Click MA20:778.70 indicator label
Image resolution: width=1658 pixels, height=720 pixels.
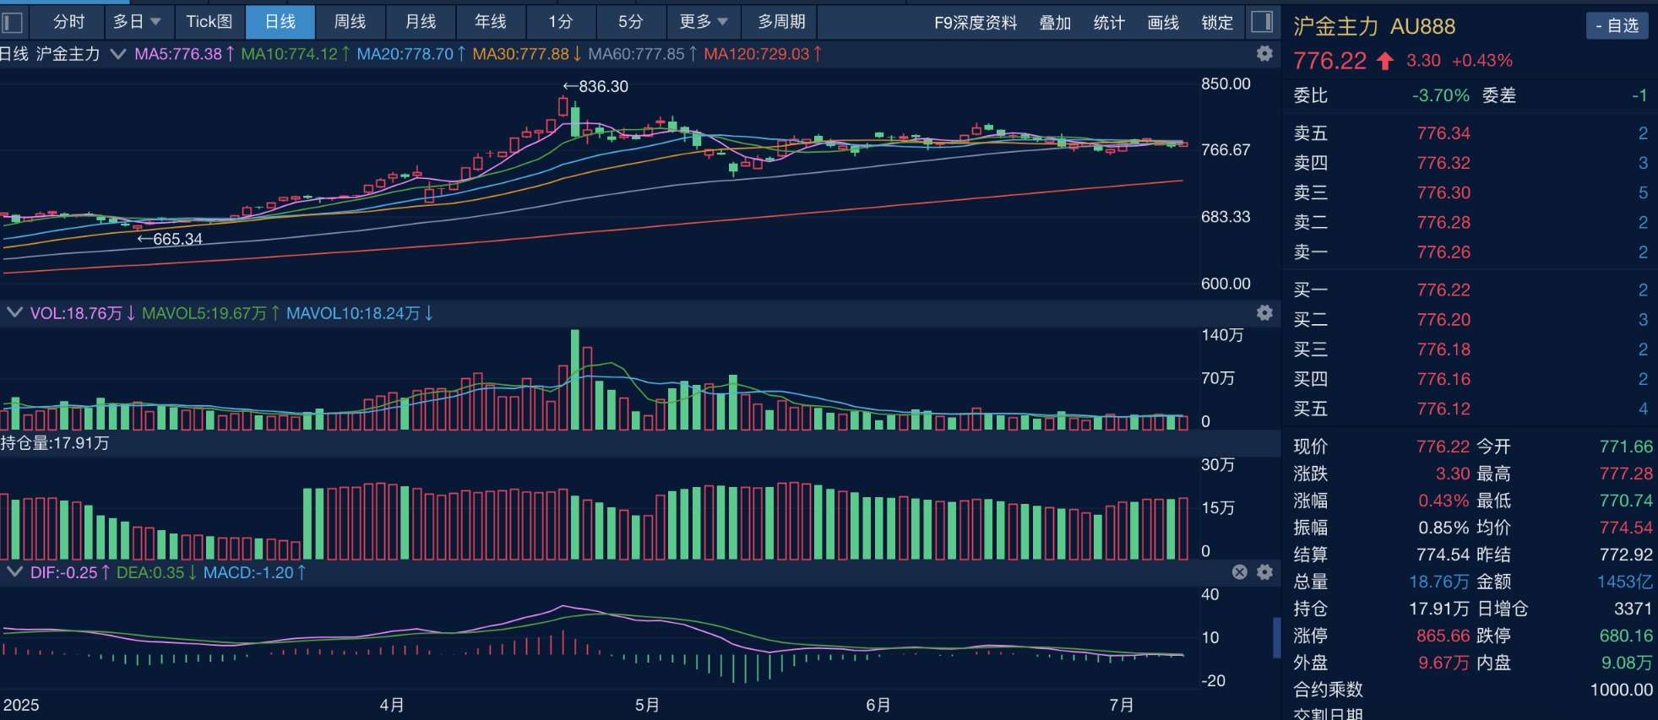point(410,54)
